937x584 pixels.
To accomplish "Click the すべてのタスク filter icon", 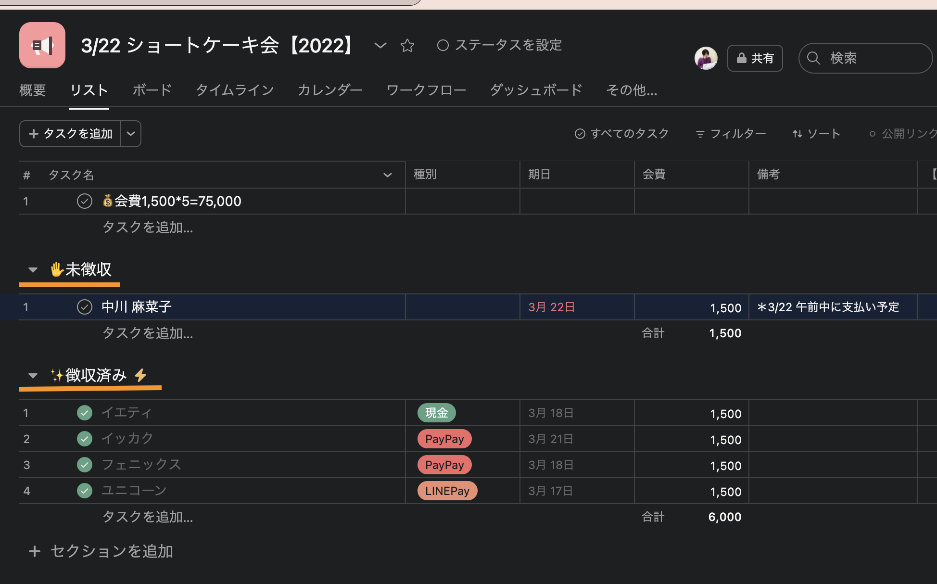I will tap(580, 134).
